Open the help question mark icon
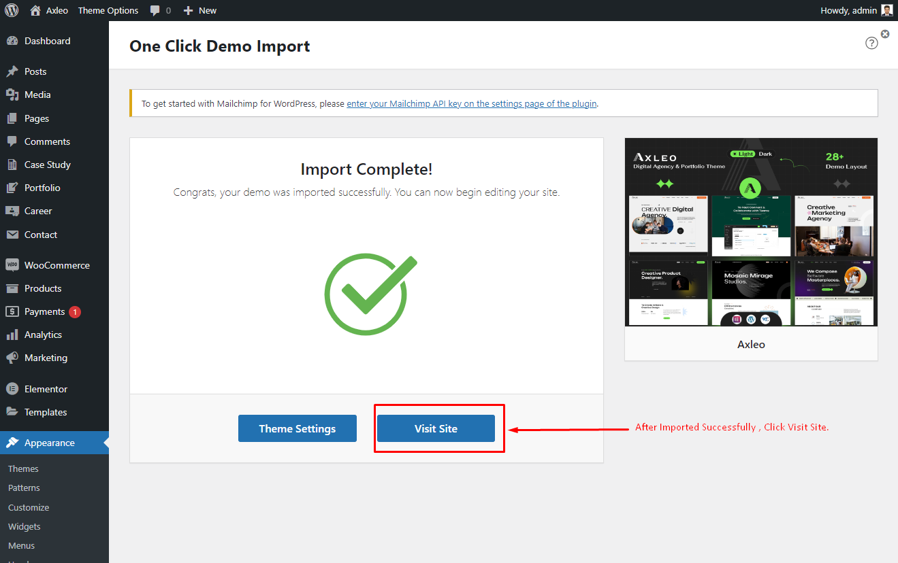 (x=871, y=43)
